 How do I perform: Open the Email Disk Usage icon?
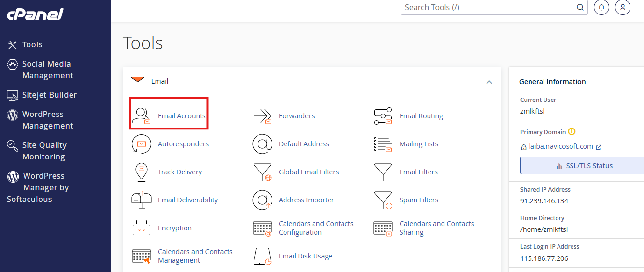tap(262, 256)
